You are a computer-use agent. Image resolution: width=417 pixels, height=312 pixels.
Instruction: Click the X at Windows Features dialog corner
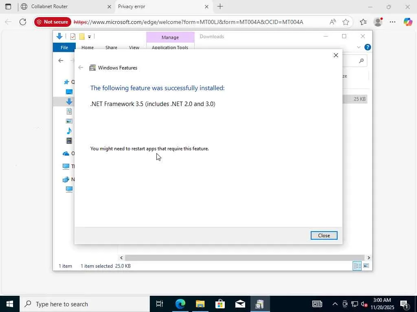point(336,55)
